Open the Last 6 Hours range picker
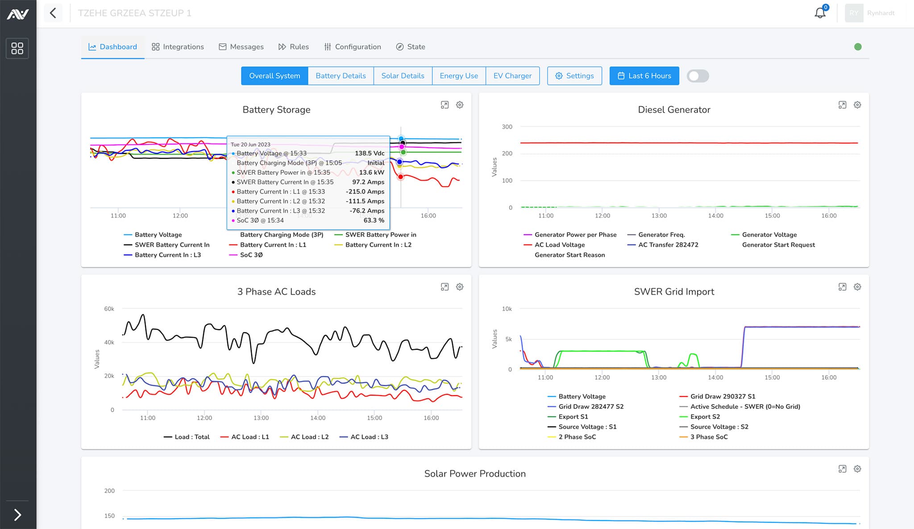 point(644,76)
